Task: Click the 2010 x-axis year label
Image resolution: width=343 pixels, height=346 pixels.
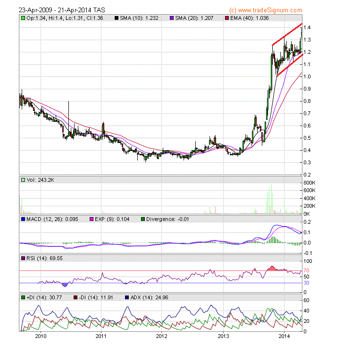Action: coord(41,336)
